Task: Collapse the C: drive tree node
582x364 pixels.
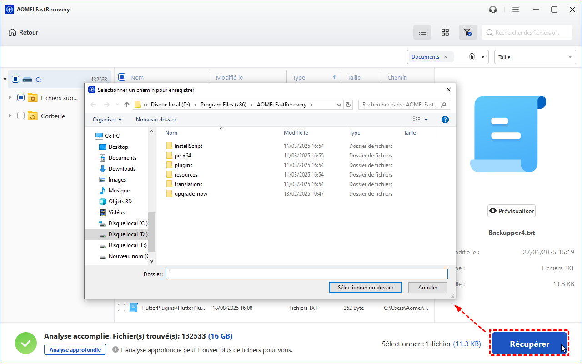Action: tap(5, 79)
